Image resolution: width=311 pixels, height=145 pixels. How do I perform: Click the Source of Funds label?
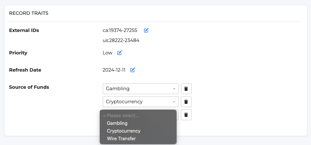(x=29, y=87)
